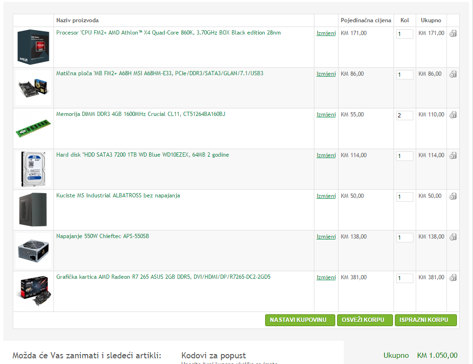Click the NASTAVI KUPOVINU button
Viewport: 473px width, 364px height.
pyautogui.click(x=300, y=320)
